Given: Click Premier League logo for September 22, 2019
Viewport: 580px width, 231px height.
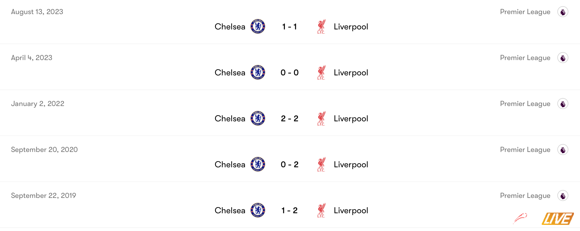Looking at the screenshot, I should click(563, 195).
